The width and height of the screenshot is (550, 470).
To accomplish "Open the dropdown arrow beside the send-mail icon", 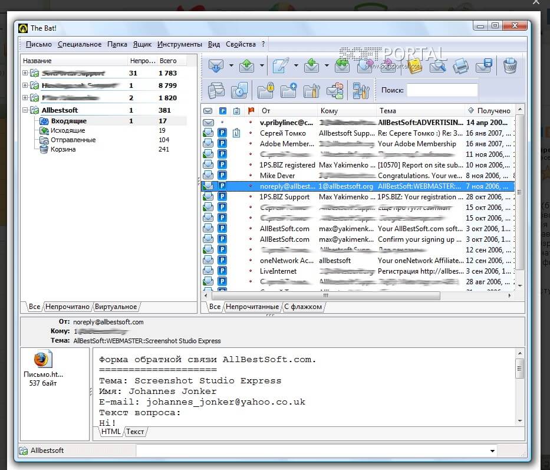I will pyautogui.click(x=262, y=65).
